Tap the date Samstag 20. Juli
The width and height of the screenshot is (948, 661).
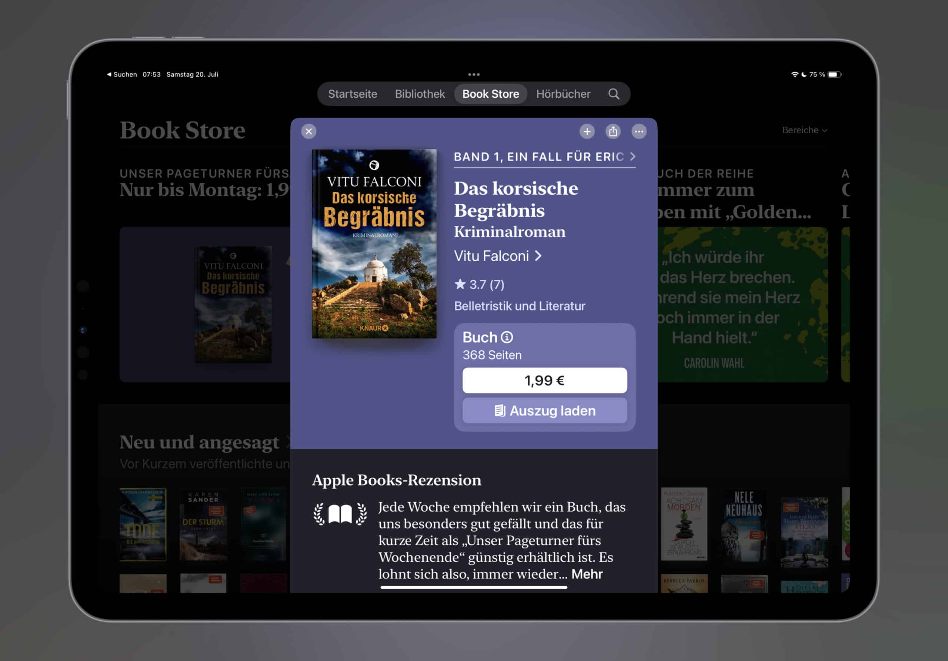[x=192, y=75]
